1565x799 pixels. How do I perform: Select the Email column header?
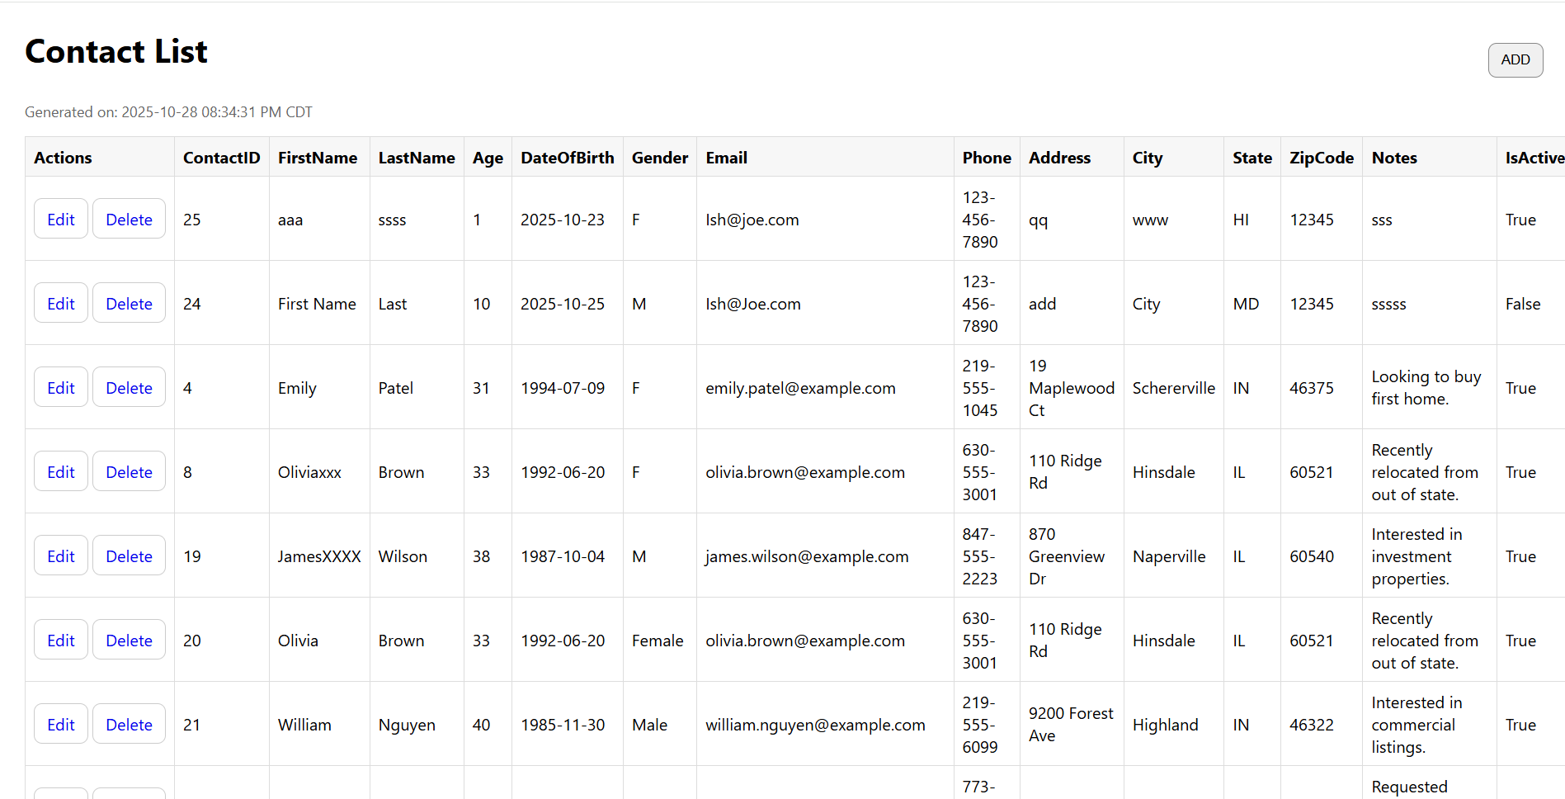726,157
